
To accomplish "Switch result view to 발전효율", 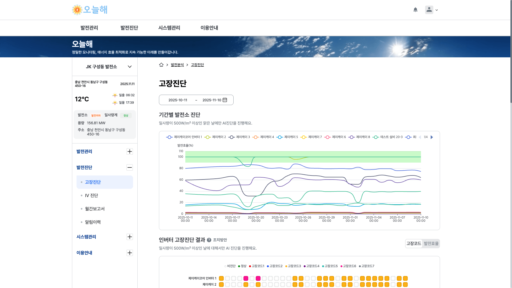I will tap(431, 243).
